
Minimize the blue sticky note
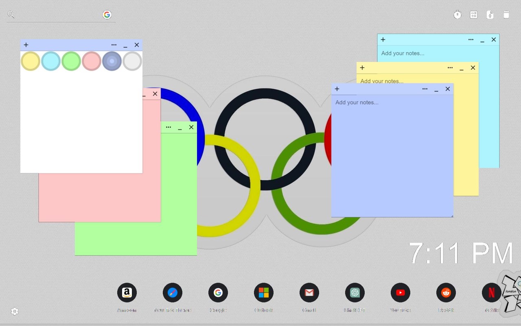coord(436,89)
